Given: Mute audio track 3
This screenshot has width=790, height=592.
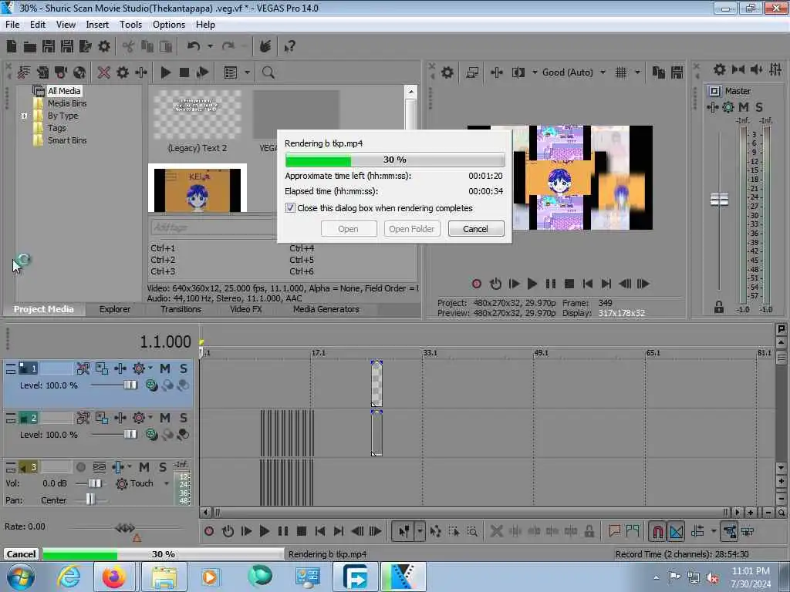Looking at the screenshot, I should [x=144, y=467].
